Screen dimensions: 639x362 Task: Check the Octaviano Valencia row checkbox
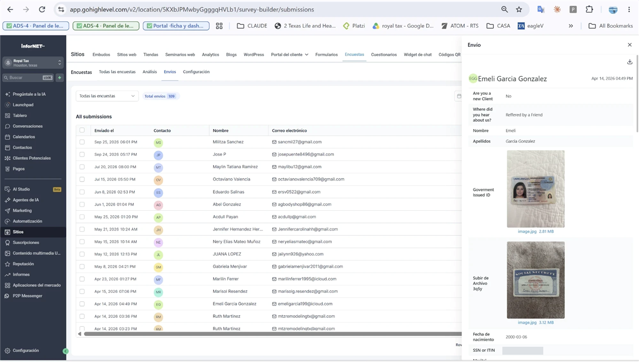click(x=82, y=179)
